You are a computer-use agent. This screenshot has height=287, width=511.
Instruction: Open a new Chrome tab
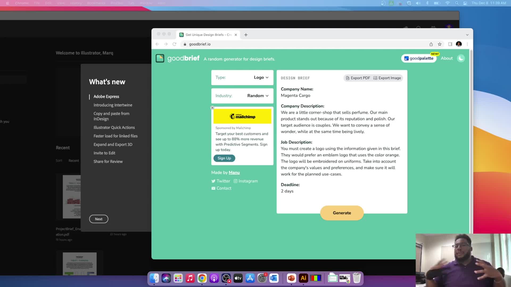(246, 35)
